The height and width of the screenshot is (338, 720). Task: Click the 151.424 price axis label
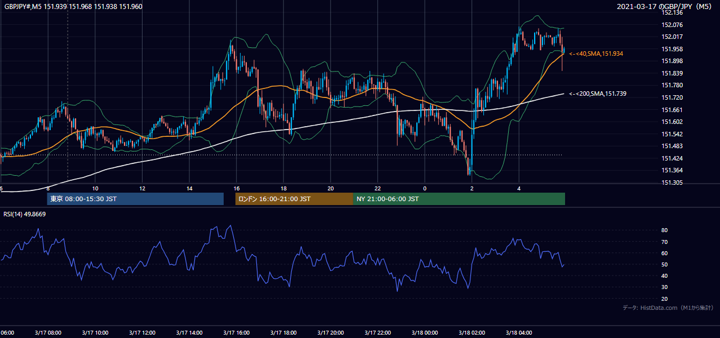672,158
